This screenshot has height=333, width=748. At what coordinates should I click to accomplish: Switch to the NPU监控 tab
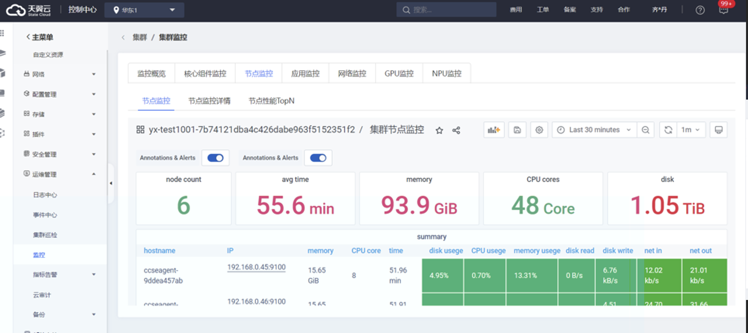(446, 73)
